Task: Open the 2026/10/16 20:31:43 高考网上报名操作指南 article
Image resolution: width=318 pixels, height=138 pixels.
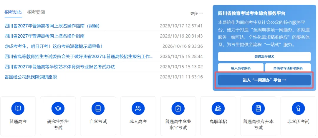Action: 44,36
